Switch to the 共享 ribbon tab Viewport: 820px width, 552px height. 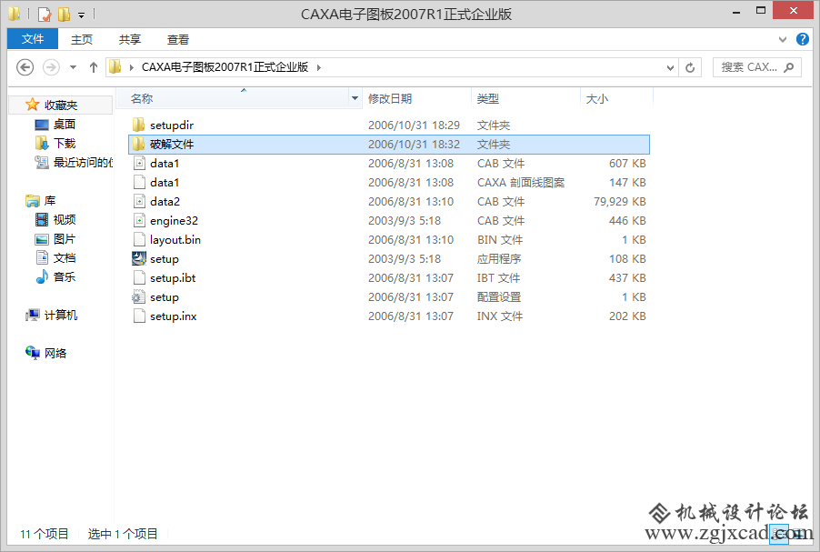pyautogui.click(x=130, y=39)
